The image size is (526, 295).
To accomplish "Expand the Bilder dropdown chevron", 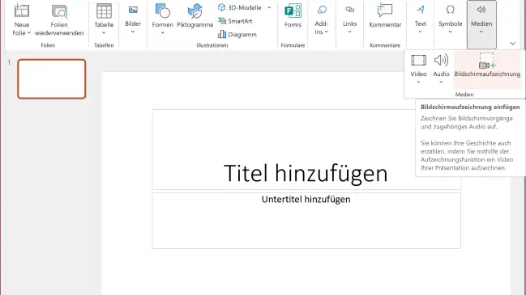I will 133,32.
